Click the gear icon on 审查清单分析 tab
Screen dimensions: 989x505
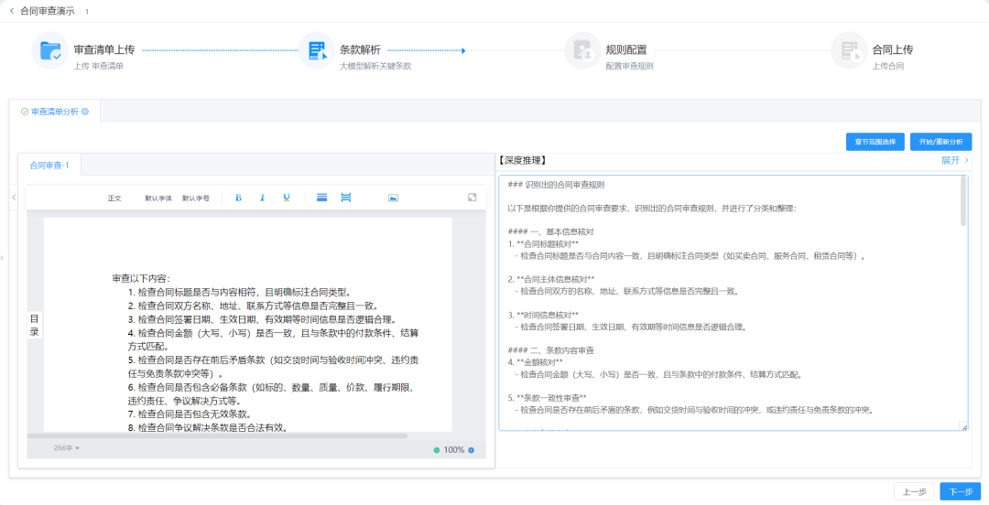point(85,112)
